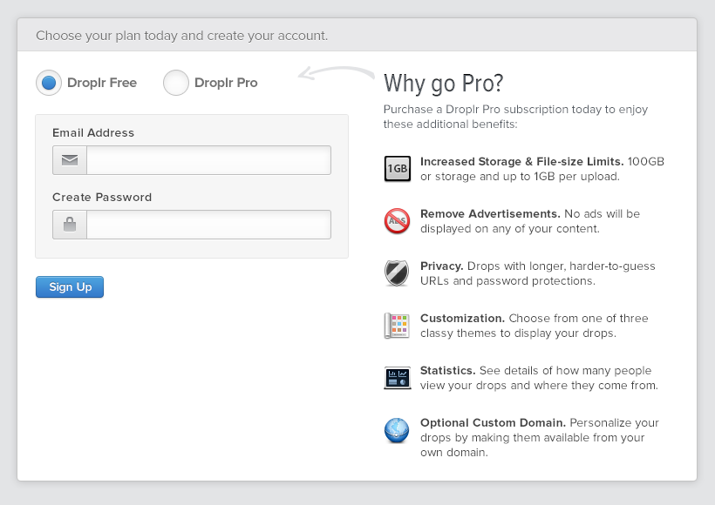Click 'Increased Storage & File-size Limits.' text

pyautogui.click(x=522, y=162)
